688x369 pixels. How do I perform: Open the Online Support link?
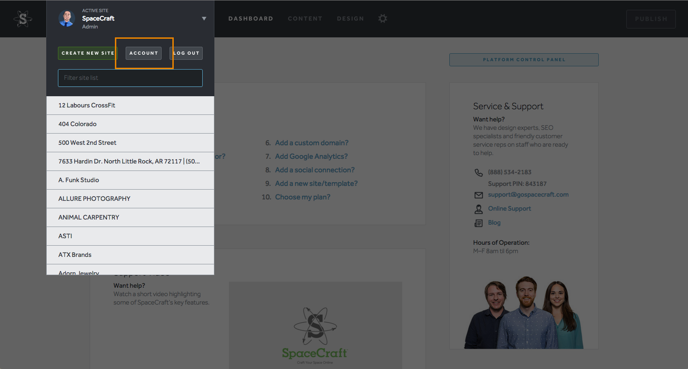[510, 209]
